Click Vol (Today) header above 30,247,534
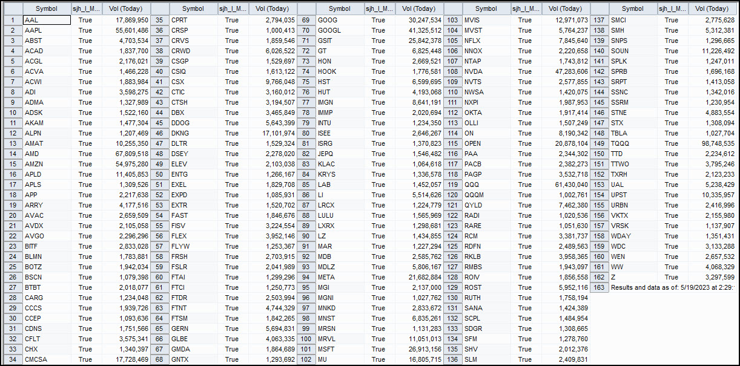Viewport: 740px width, 366px height. point(418,8)
